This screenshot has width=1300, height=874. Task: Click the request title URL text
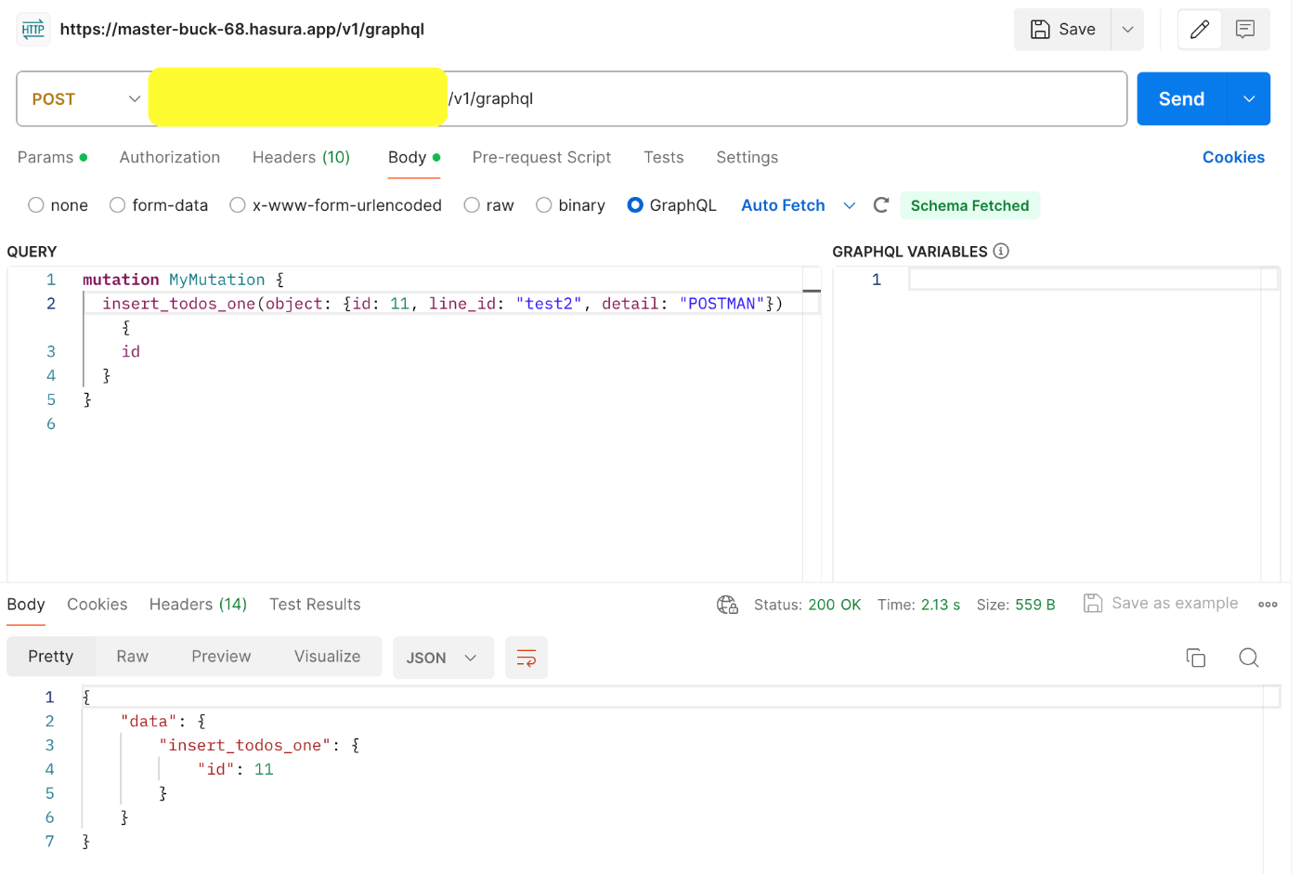coord(242,30)
